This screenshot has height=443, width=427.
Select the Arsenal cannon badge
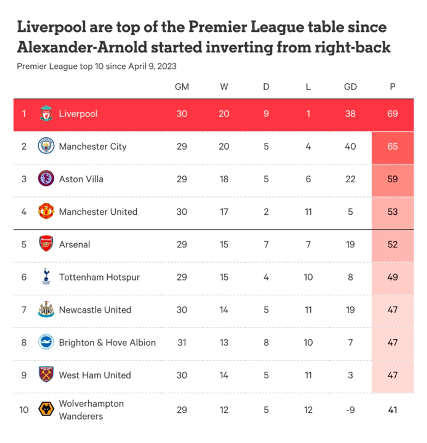(46, 244)
